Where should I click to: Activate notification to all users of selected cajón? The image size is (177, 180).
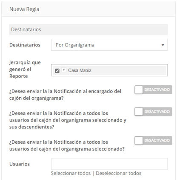(x=153, y=140)
